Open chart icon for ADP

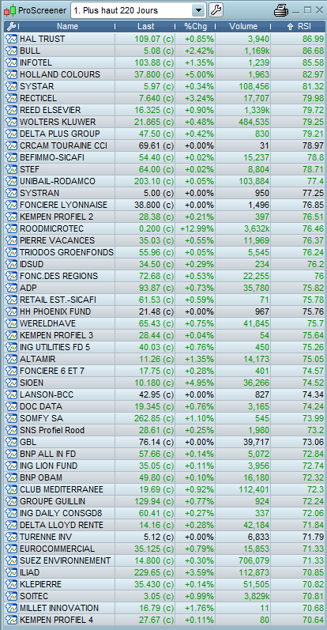pyautogui.click(x=10, y=288)
